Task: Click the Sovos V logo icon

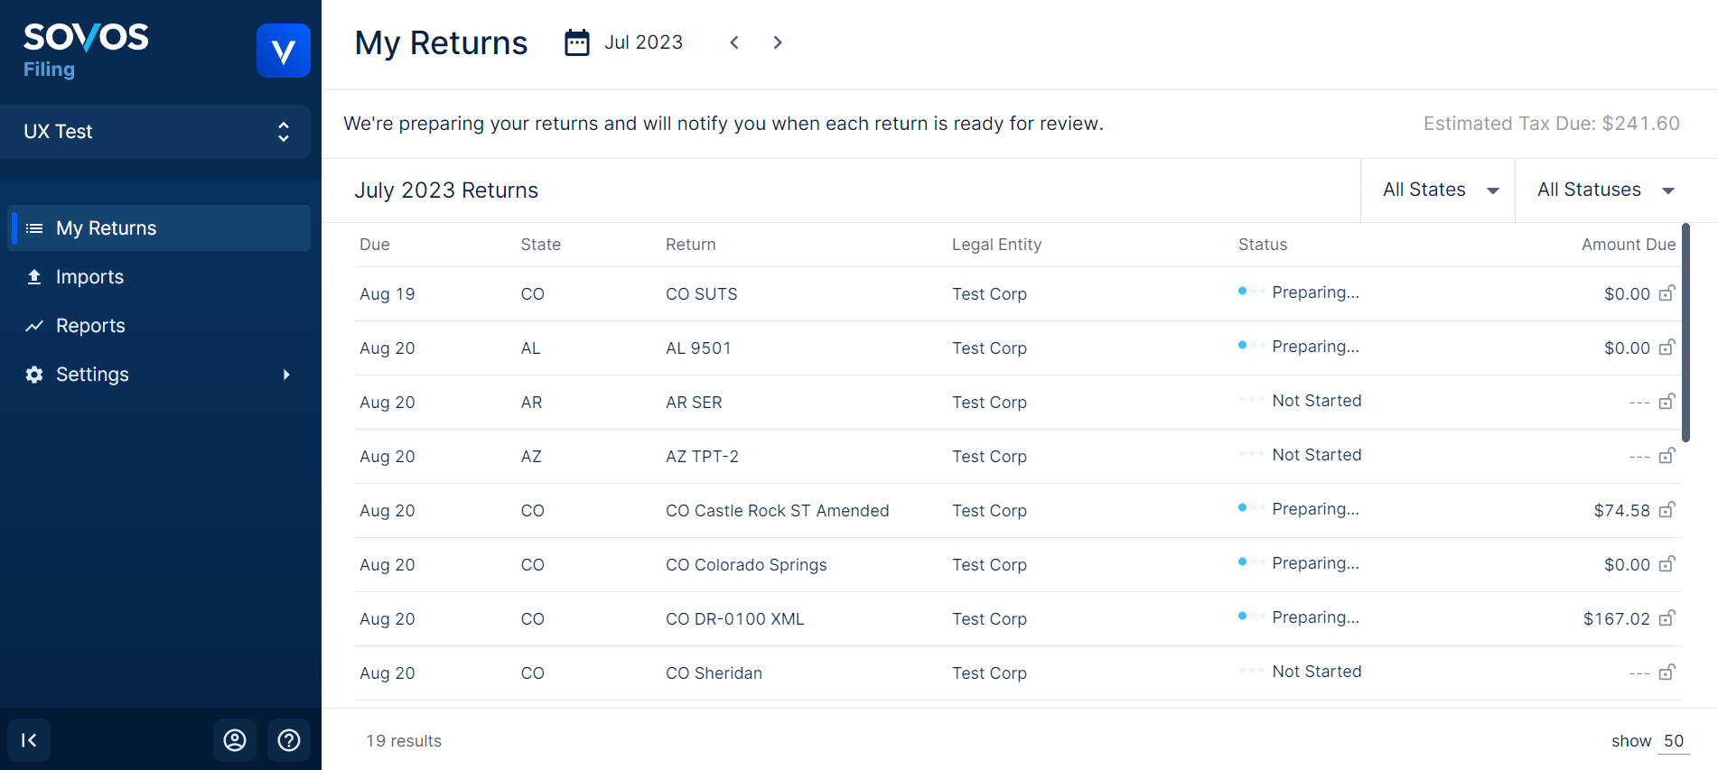Action: [283, 51]
